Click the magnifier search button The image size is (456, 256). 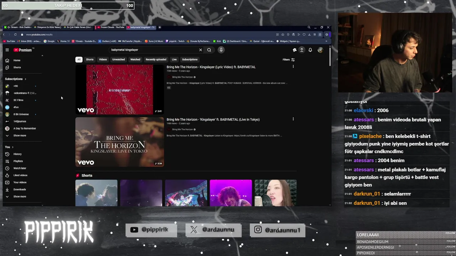[209, 50]
